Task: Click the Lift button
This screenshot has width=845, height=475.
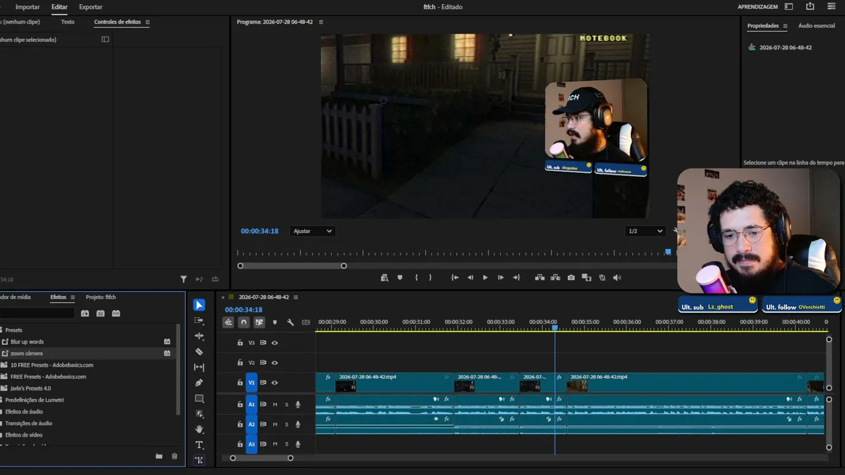Action: pyautogui.click(x=540, y=278)
